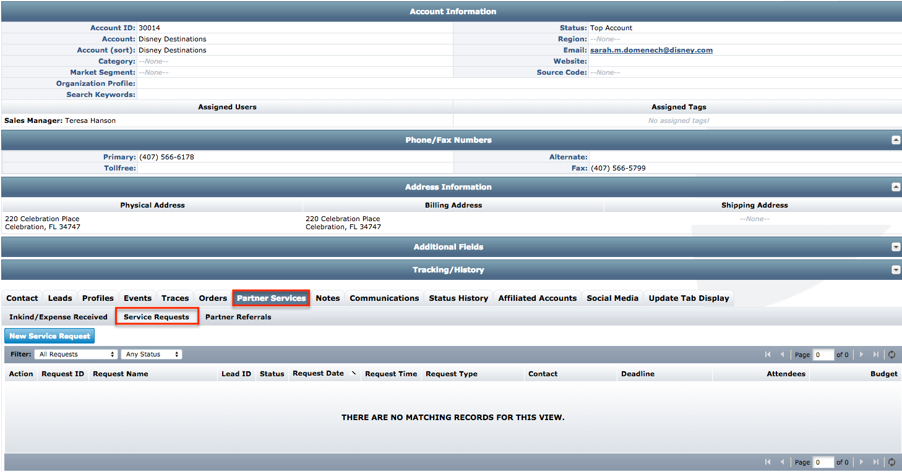
Task: Click refresh icon in bottom pagination bar
Action: click(x=891, y=462)
